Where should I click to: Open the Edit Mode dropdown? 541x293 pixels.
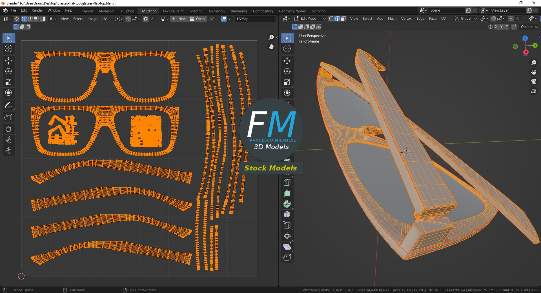(x=310, y=19)
